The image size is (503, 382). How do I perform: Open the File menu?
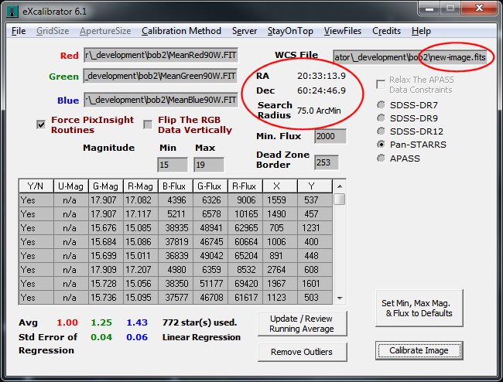click(x=19, y=31)
